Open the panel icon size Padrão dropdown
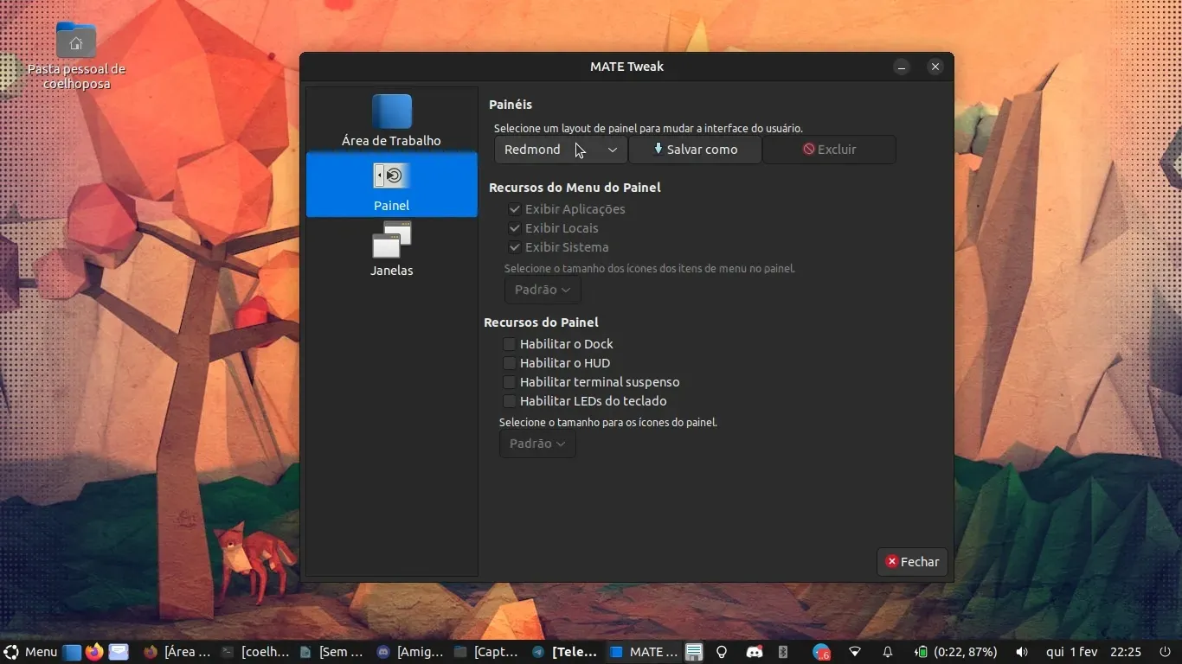The width and height of the screenshot is (1182, 664). [537, 444]
